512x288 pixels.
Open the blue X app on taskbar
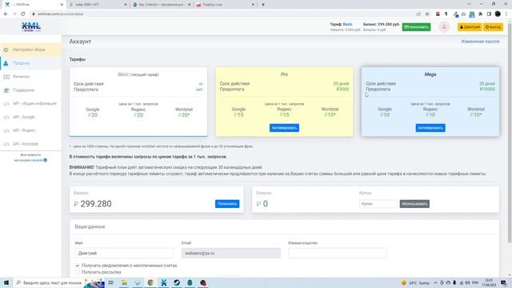[x=163, y=282]
